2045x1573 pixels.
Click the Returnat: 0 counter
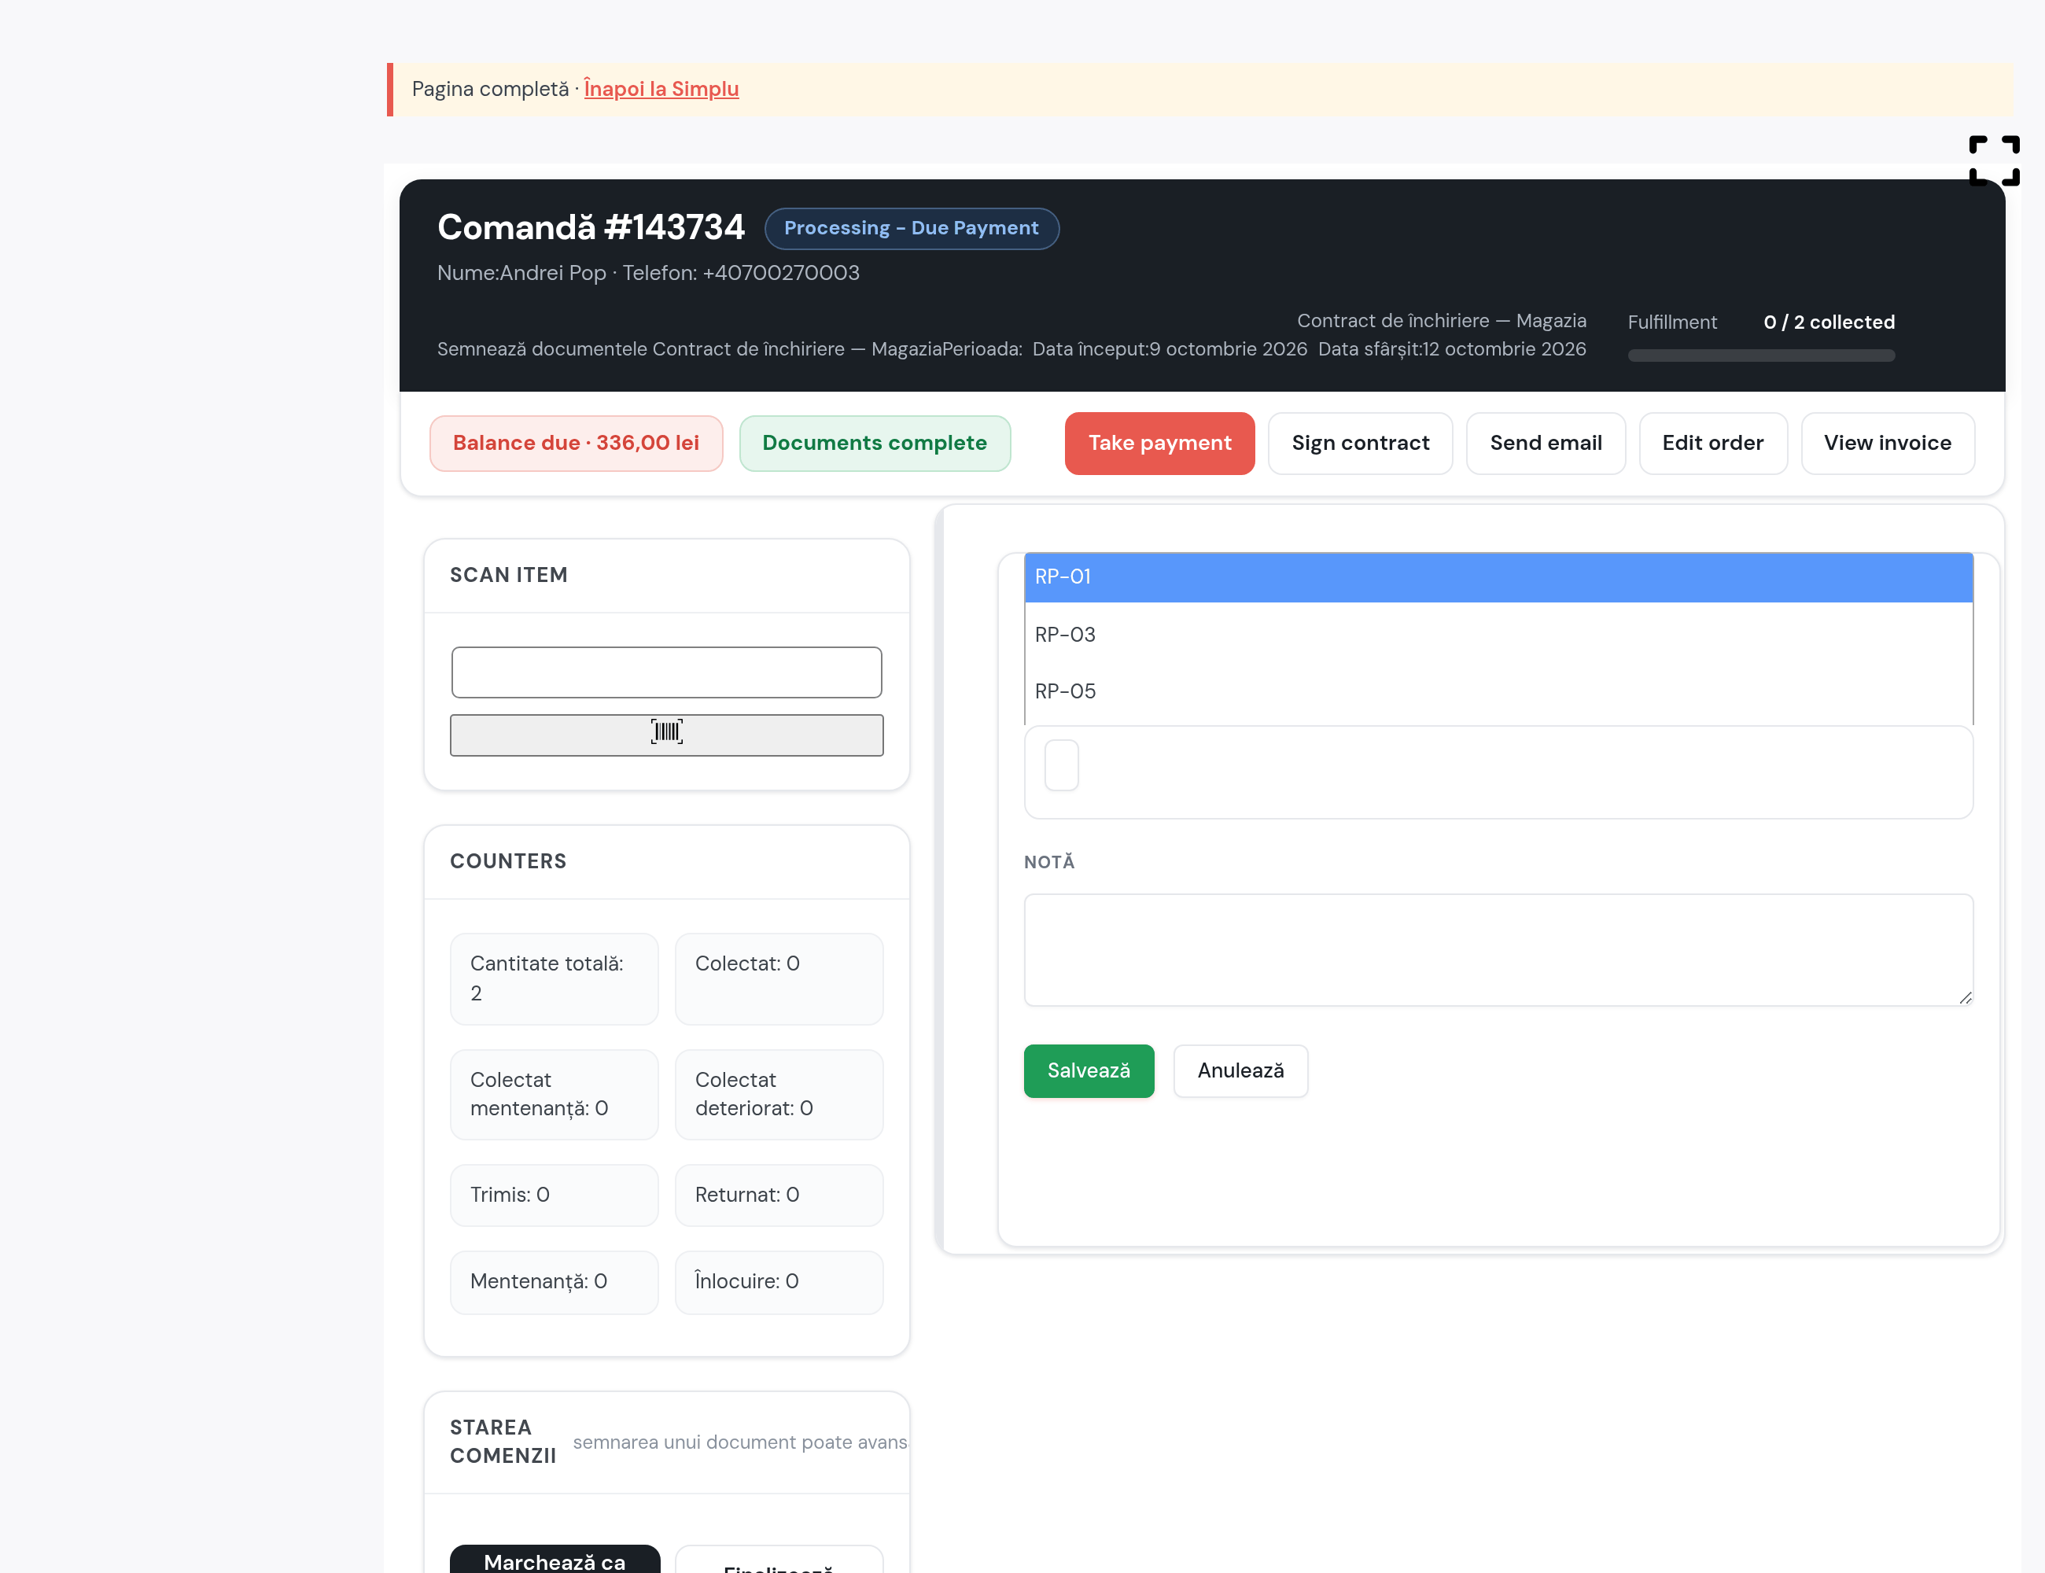click(778, 1195)
